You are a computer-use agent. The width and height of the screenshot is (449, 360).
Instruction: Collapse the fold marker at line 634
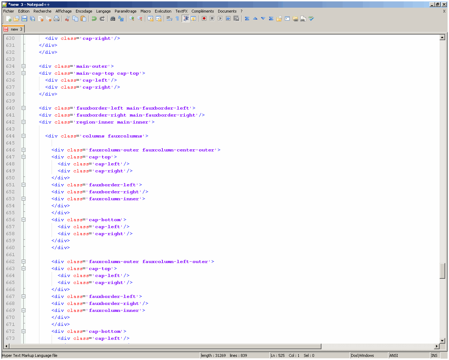23,66
